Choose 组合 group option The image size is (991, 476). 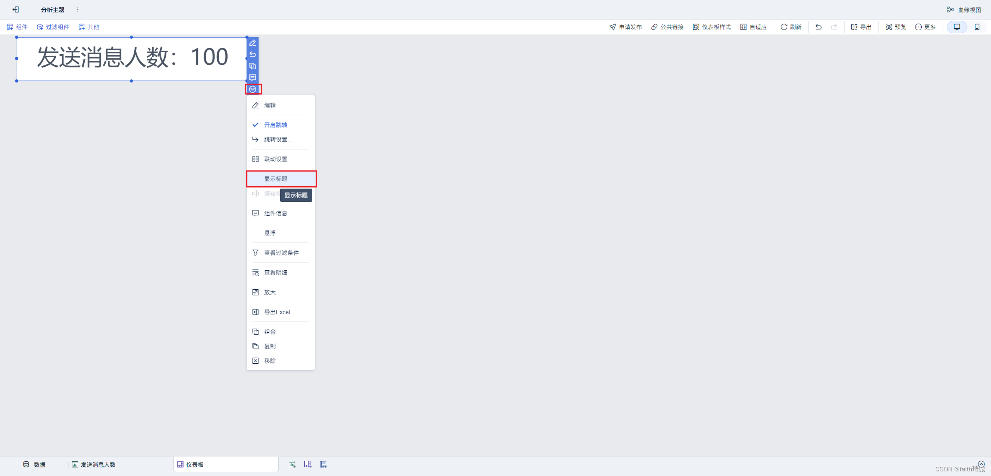click(281, 332)
